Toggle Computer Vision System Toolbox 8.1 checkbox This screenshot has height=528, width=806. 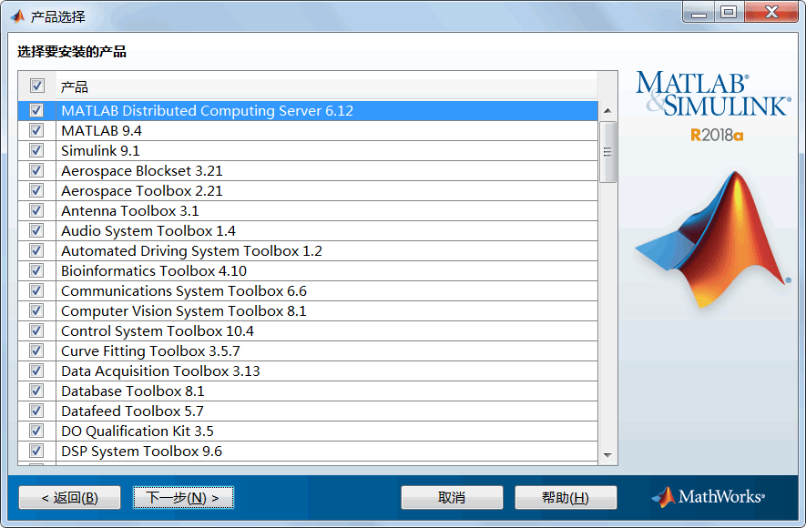tap(36, 310)
